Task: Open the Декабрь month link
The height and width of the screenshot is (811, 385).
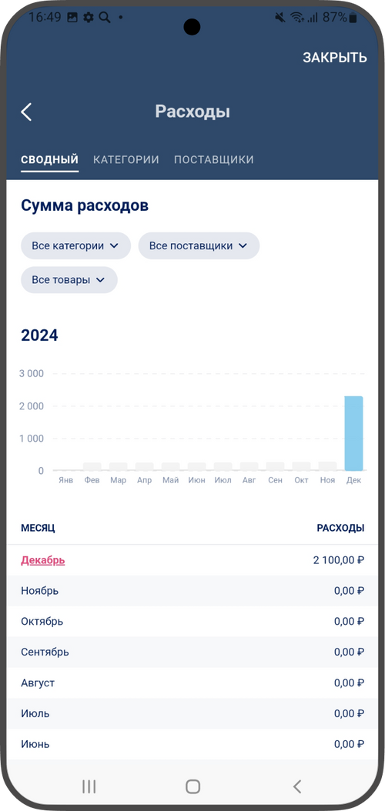Action: point(43,560)
